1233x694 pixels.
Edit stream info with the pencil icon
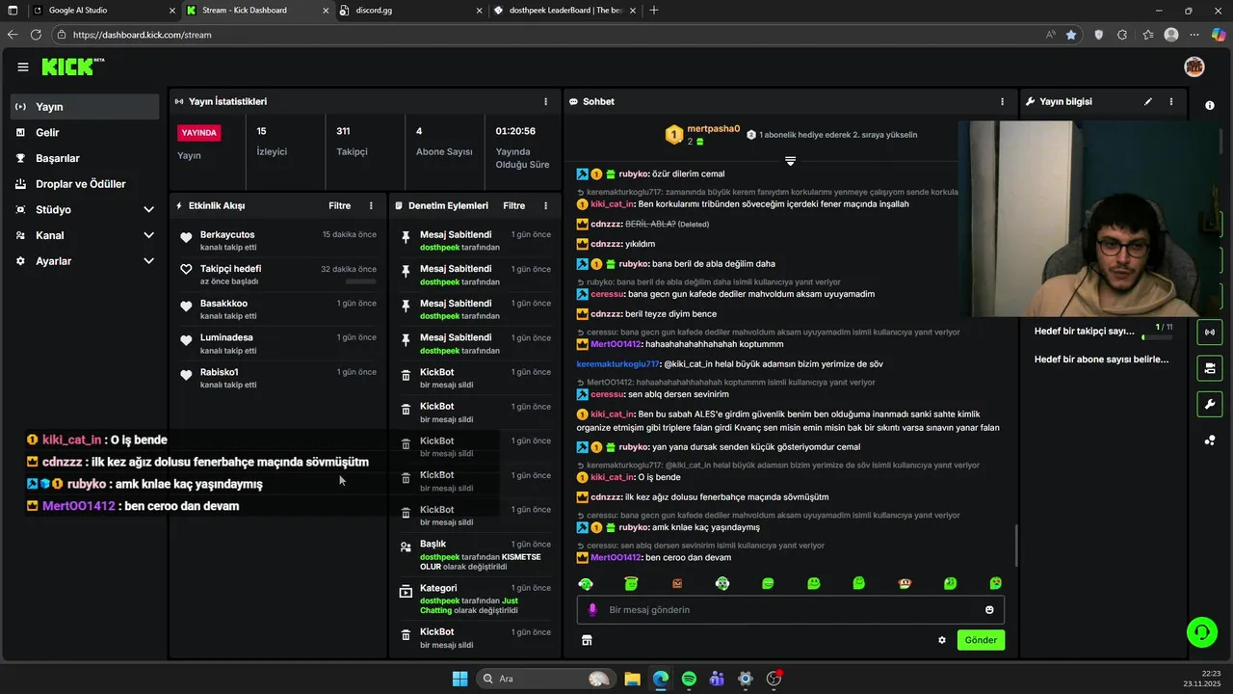[x=1148, y=101]
